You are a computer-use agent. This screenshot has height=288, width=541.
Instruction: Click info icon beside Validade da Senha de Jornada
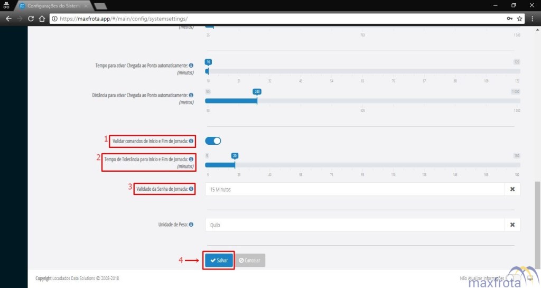[x=191, y=189]
